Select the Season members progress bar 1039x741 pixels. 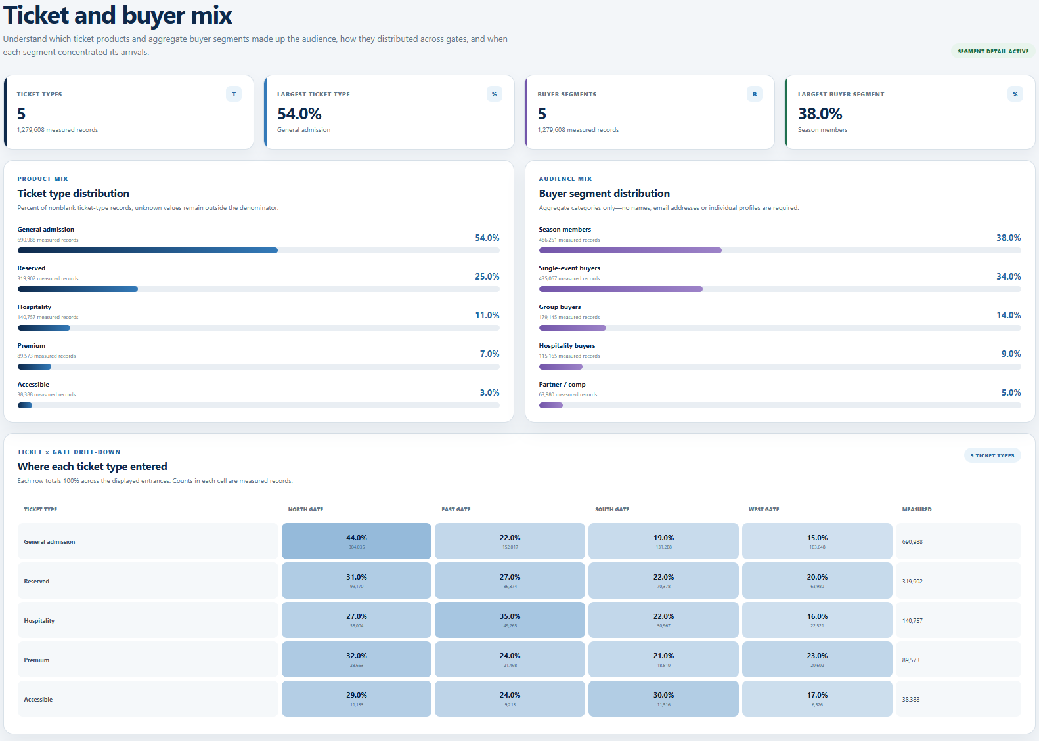(x=780, y=251)
